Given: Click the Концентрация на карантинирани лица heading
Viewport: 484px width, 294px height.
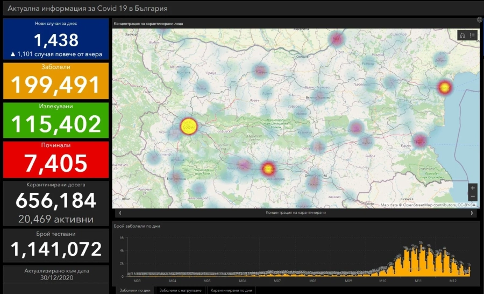Looking at the screenshot, I should [148, 24].
